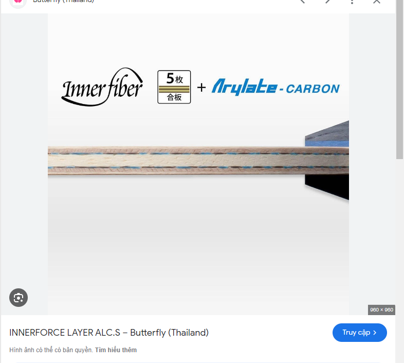
Task: Close the image preview panel
Action: point(377,2)
